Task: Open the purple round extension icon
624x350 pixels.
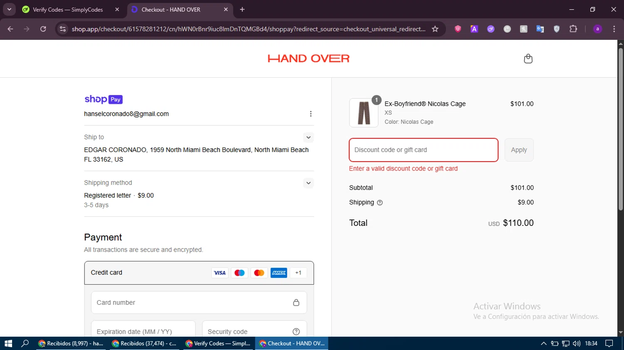Action: click(x=491, y=29)
